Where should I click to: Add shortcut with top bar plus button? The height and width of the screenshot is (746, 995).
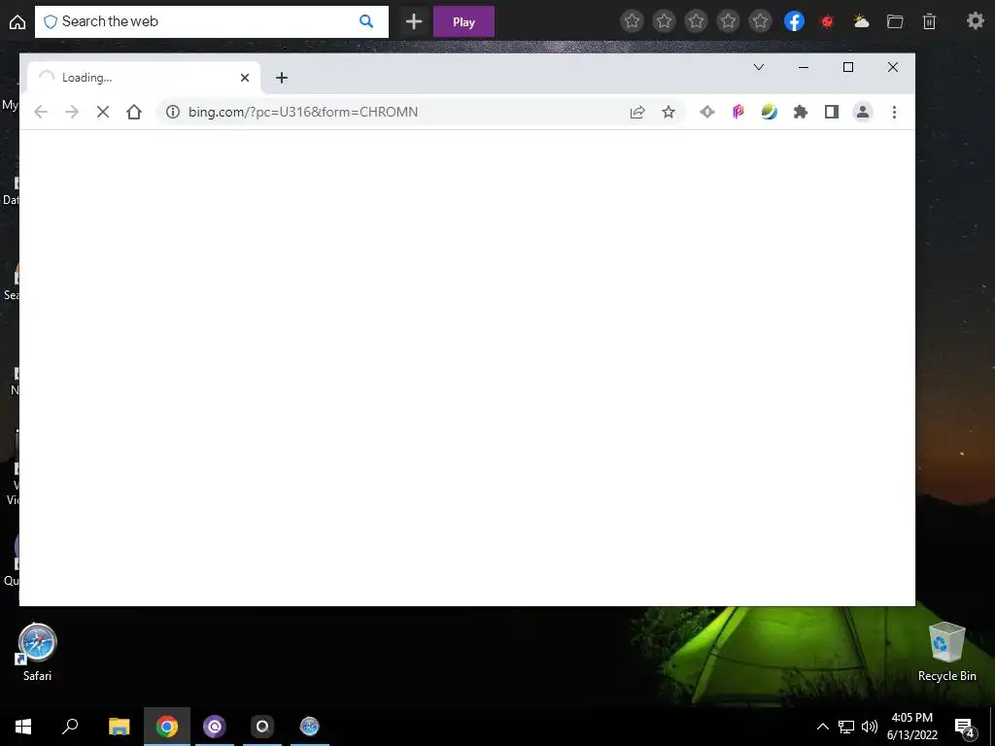tap(414, 21)
